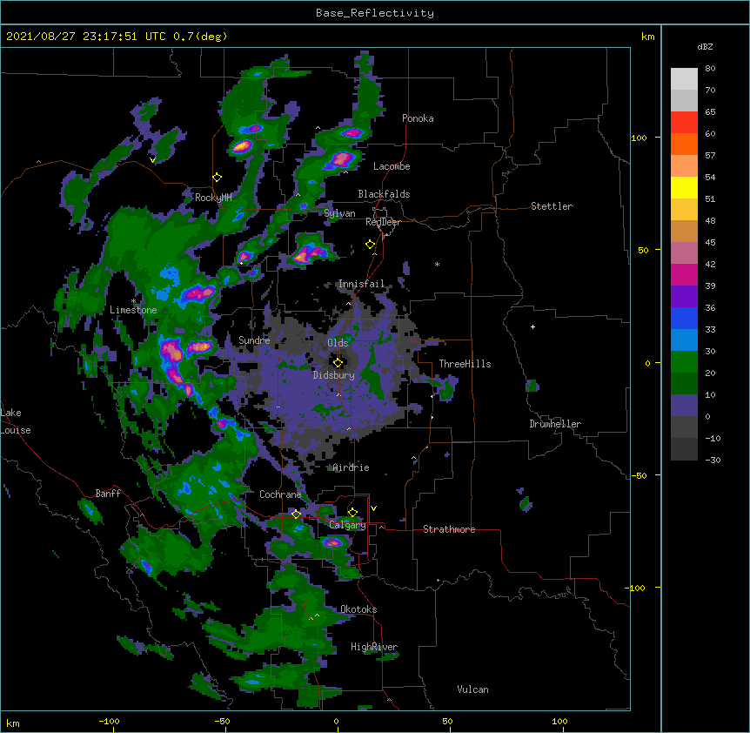Click the Calgary city label
Viewport: 750px width, 733px height.
click(347, 525)
